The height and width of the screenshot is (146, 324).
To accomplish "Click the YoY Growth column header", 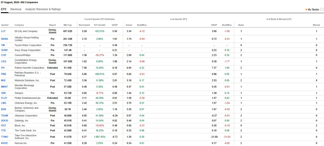I will pos(99,25).
